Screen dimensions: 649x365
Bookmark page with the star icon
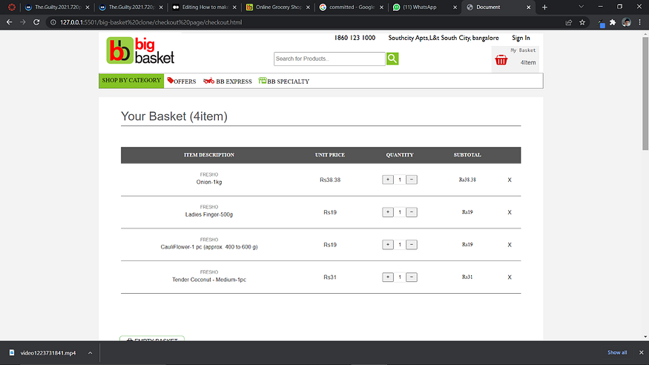[582, 22]
